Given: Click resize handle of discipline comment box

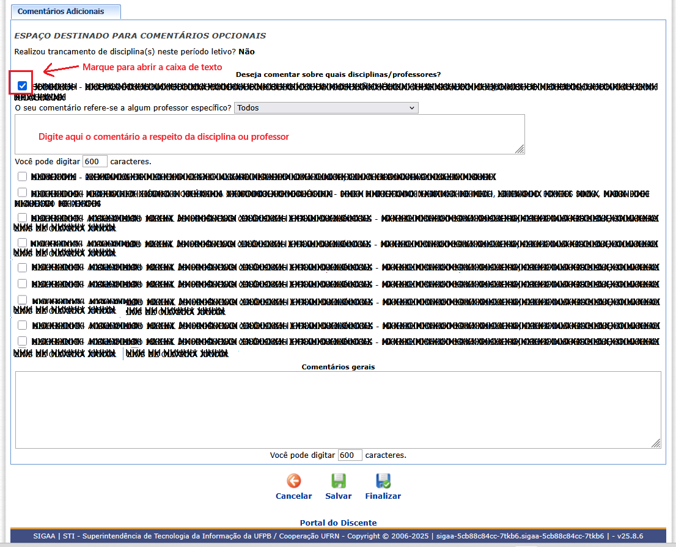Looking at the screenshot, I should [x=520, y=149].
